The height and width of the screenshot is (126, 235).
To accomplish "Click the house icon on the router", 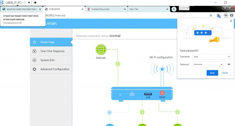I will click(x=132, y=94).
